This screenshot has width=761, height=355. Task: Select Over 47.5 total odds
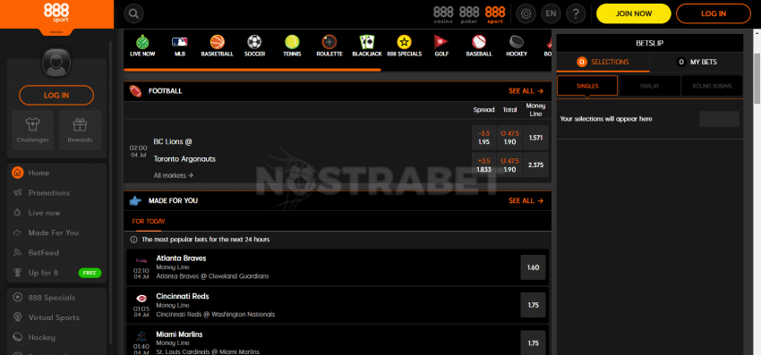click(509, 137)
